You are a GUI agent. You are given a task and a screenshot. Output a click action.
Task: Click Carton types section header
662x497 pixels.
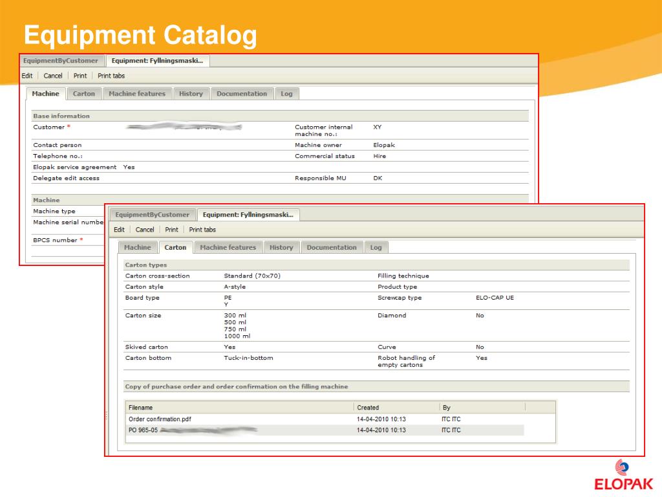coord(376,265)
